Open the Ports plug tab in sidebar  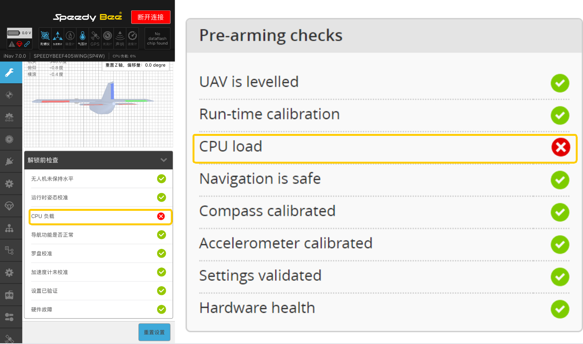pyautogui.click(x=10, y=161)
